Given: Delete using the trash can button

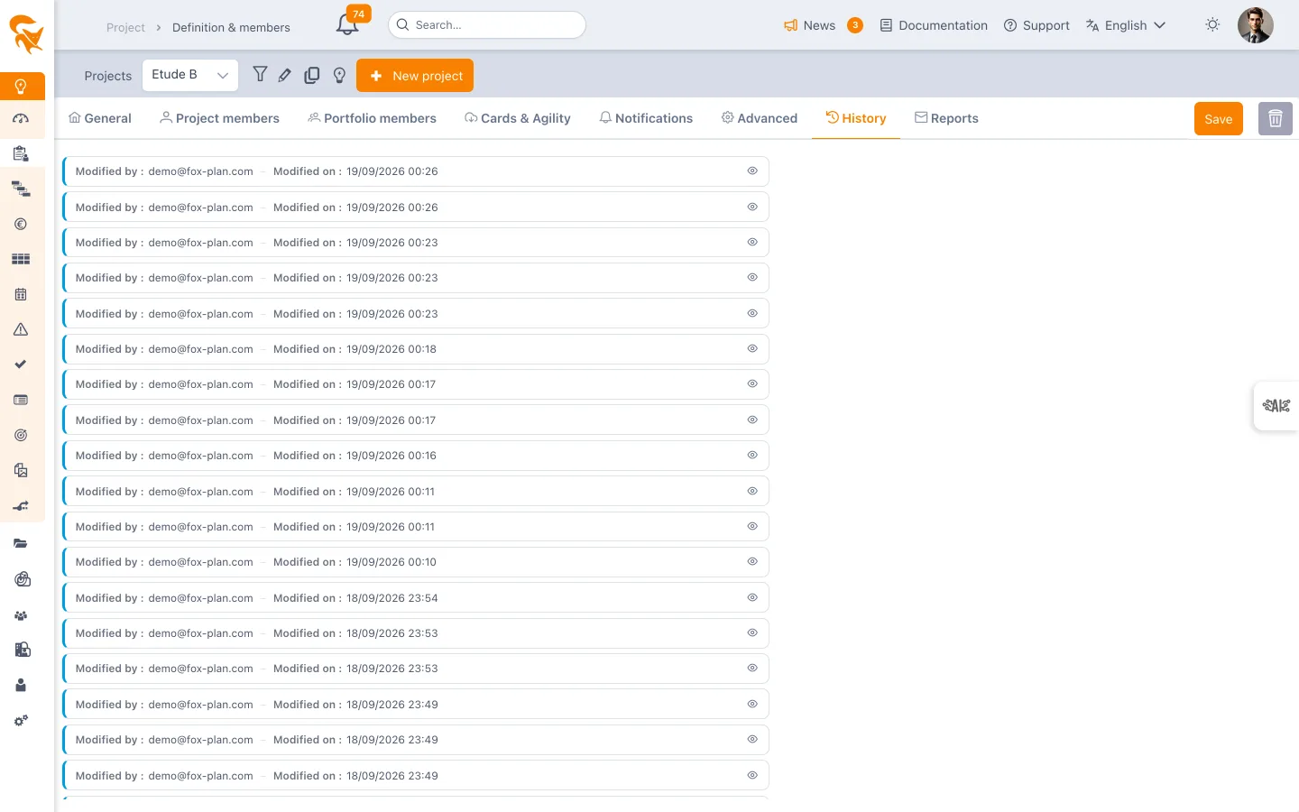Looking at the screenshot, I should pyautogui.click(x=1276, y=119).
